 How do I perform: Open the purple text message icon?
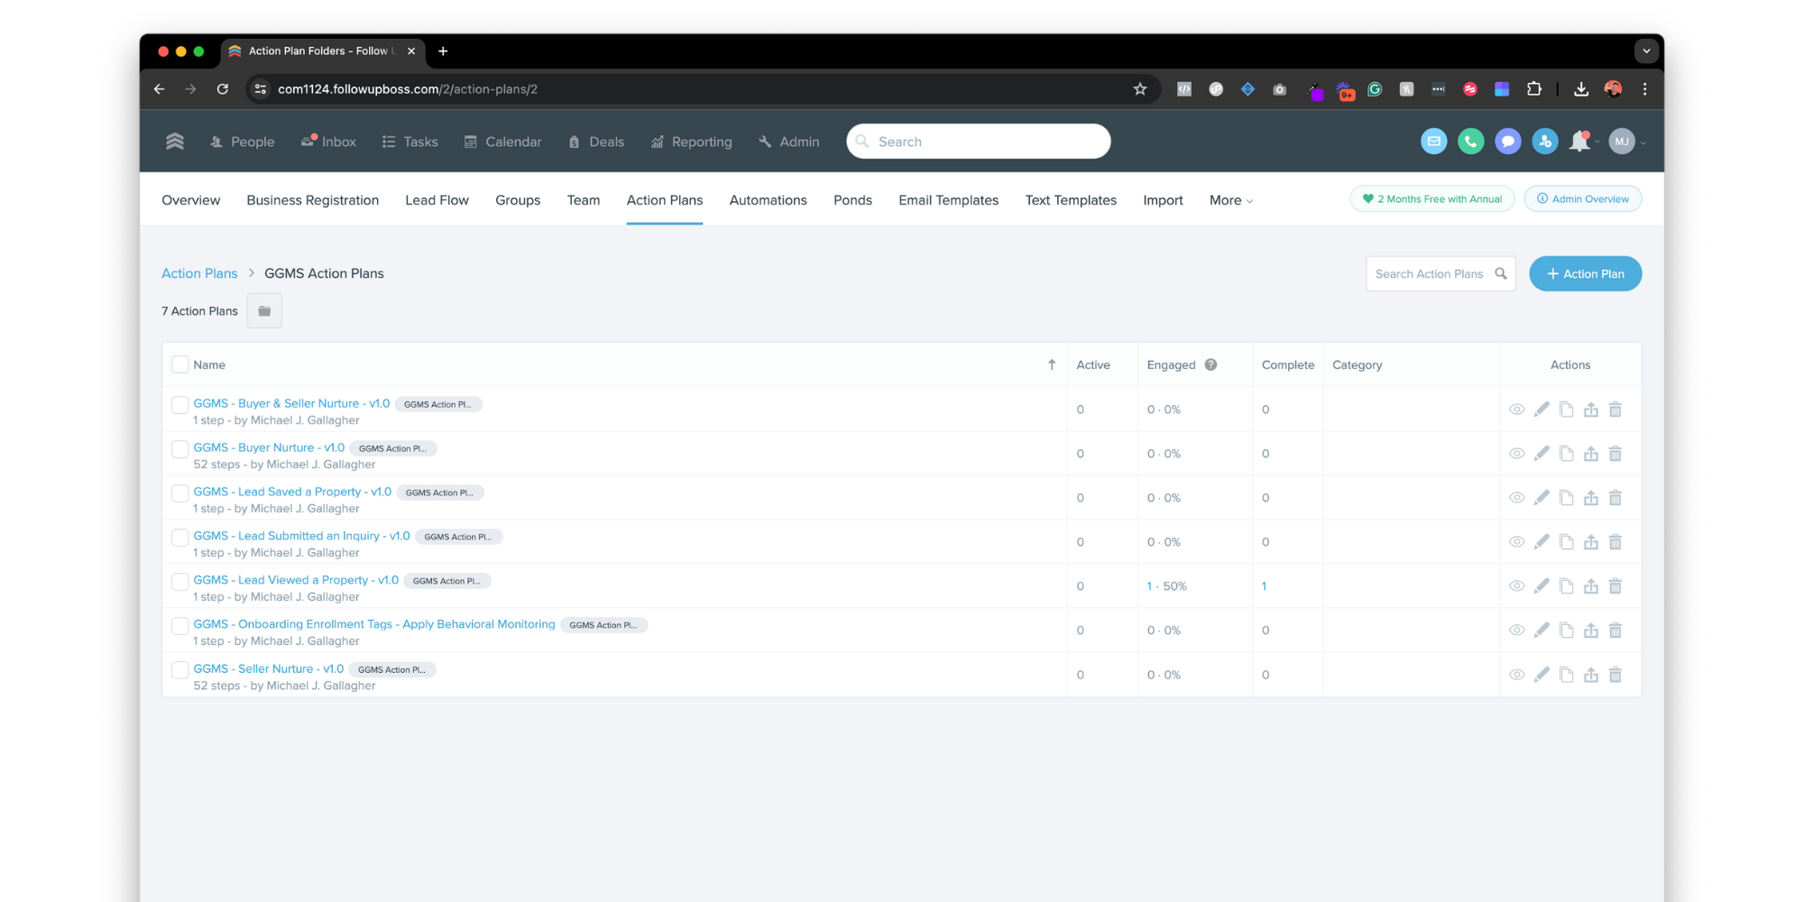point(1507,142)
